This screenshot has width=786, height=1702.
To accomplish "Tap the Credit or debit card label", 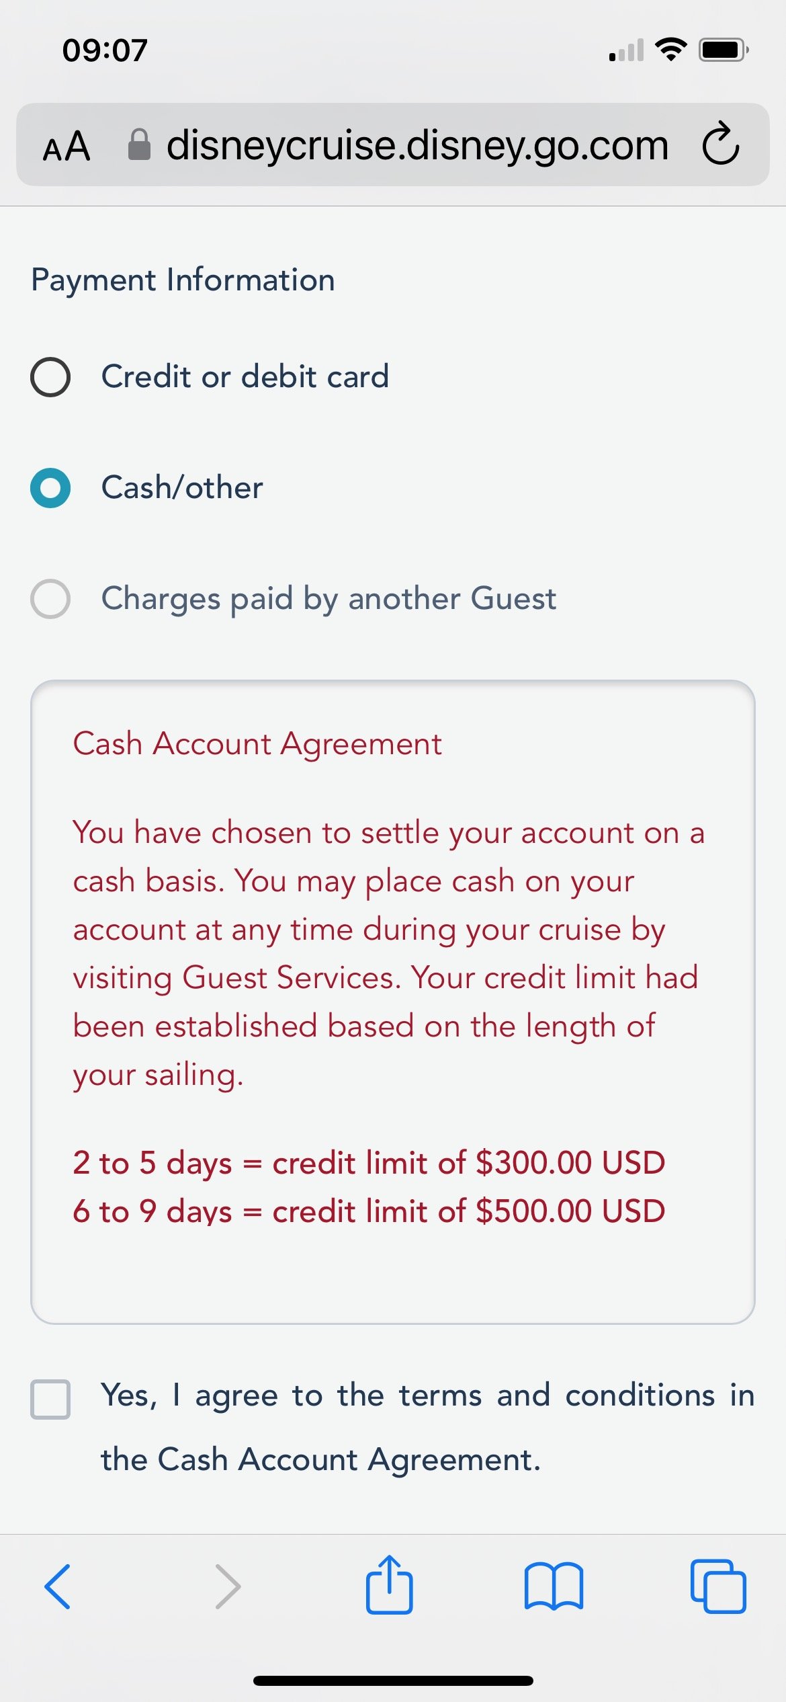I will pos(245,376).
